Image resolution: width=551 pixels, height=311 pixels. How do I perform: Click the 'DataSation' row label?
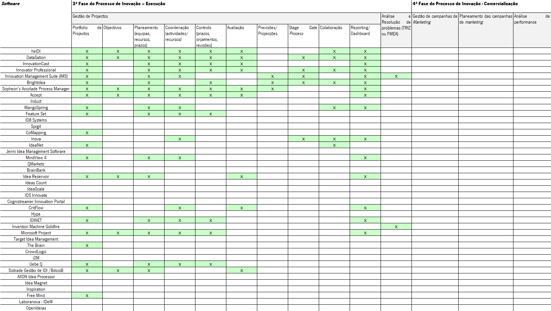click(36, 57)
